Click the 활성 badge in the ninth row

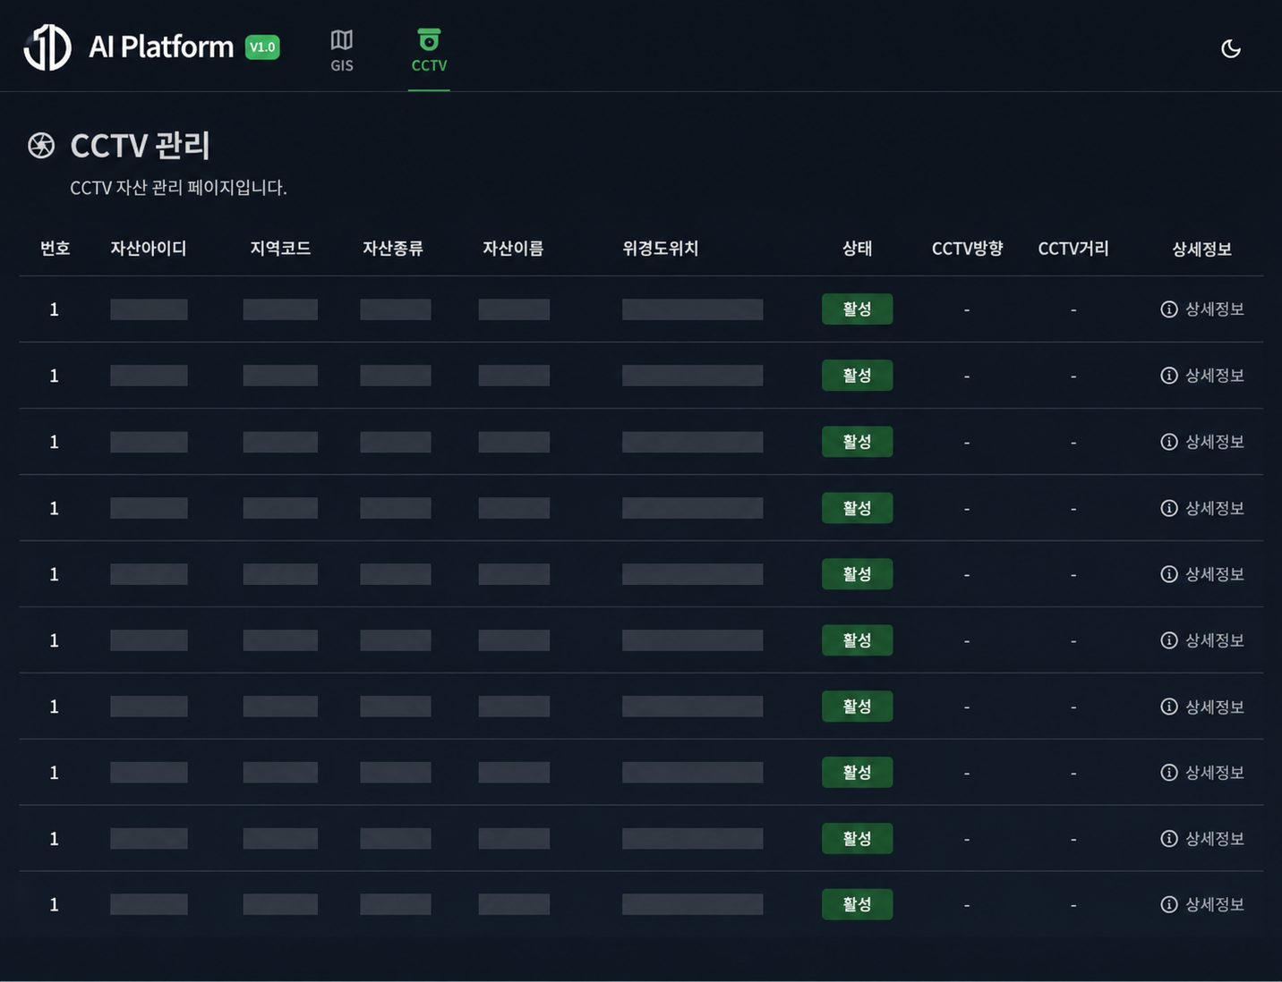coord(857,838)
